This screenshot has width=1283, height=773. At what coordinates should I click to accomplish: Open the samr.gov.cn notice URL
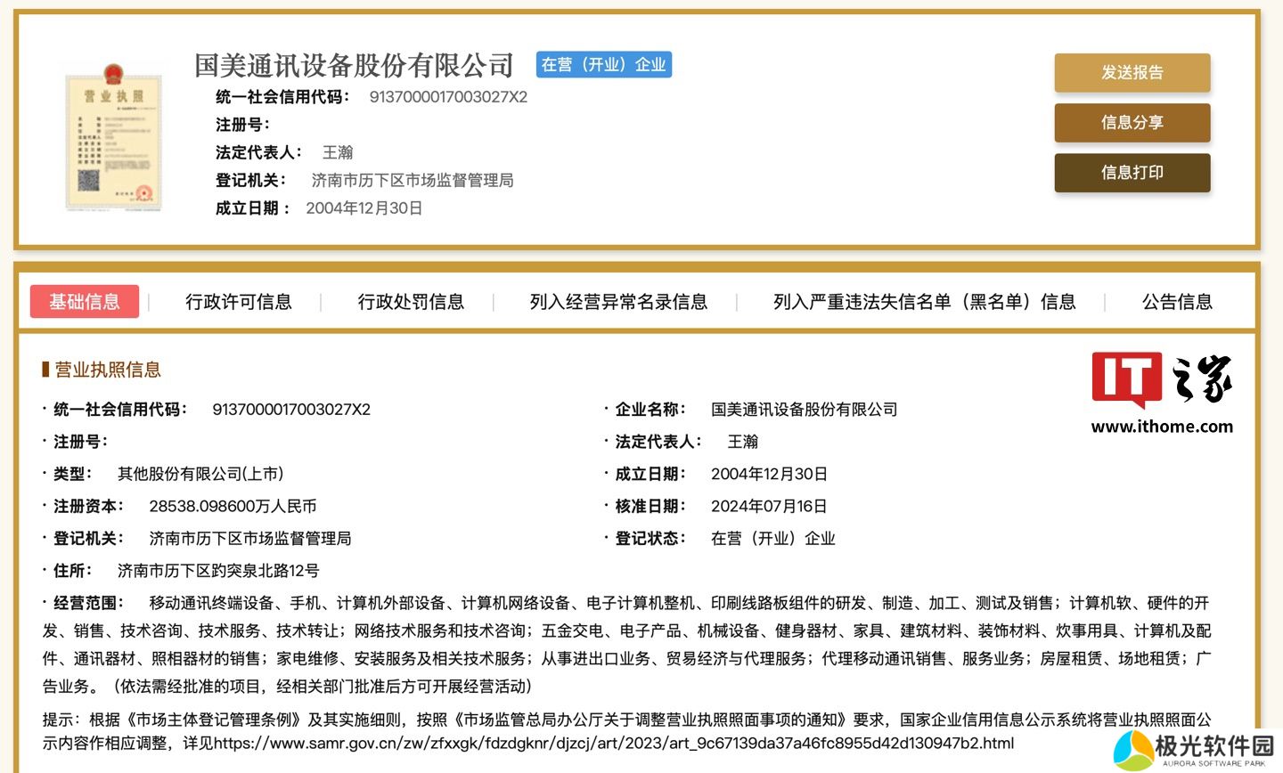click(613, 744)
